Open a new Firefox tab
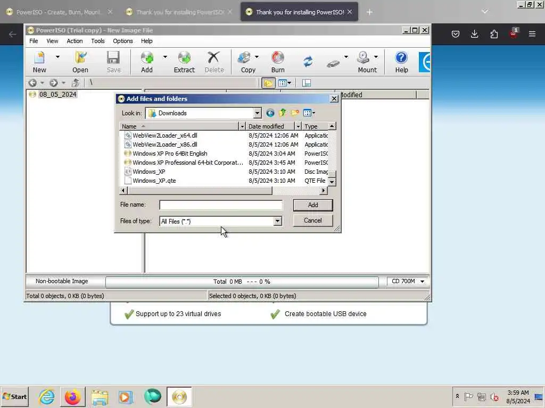Screen dimensions: 545x408 [369, 12]
